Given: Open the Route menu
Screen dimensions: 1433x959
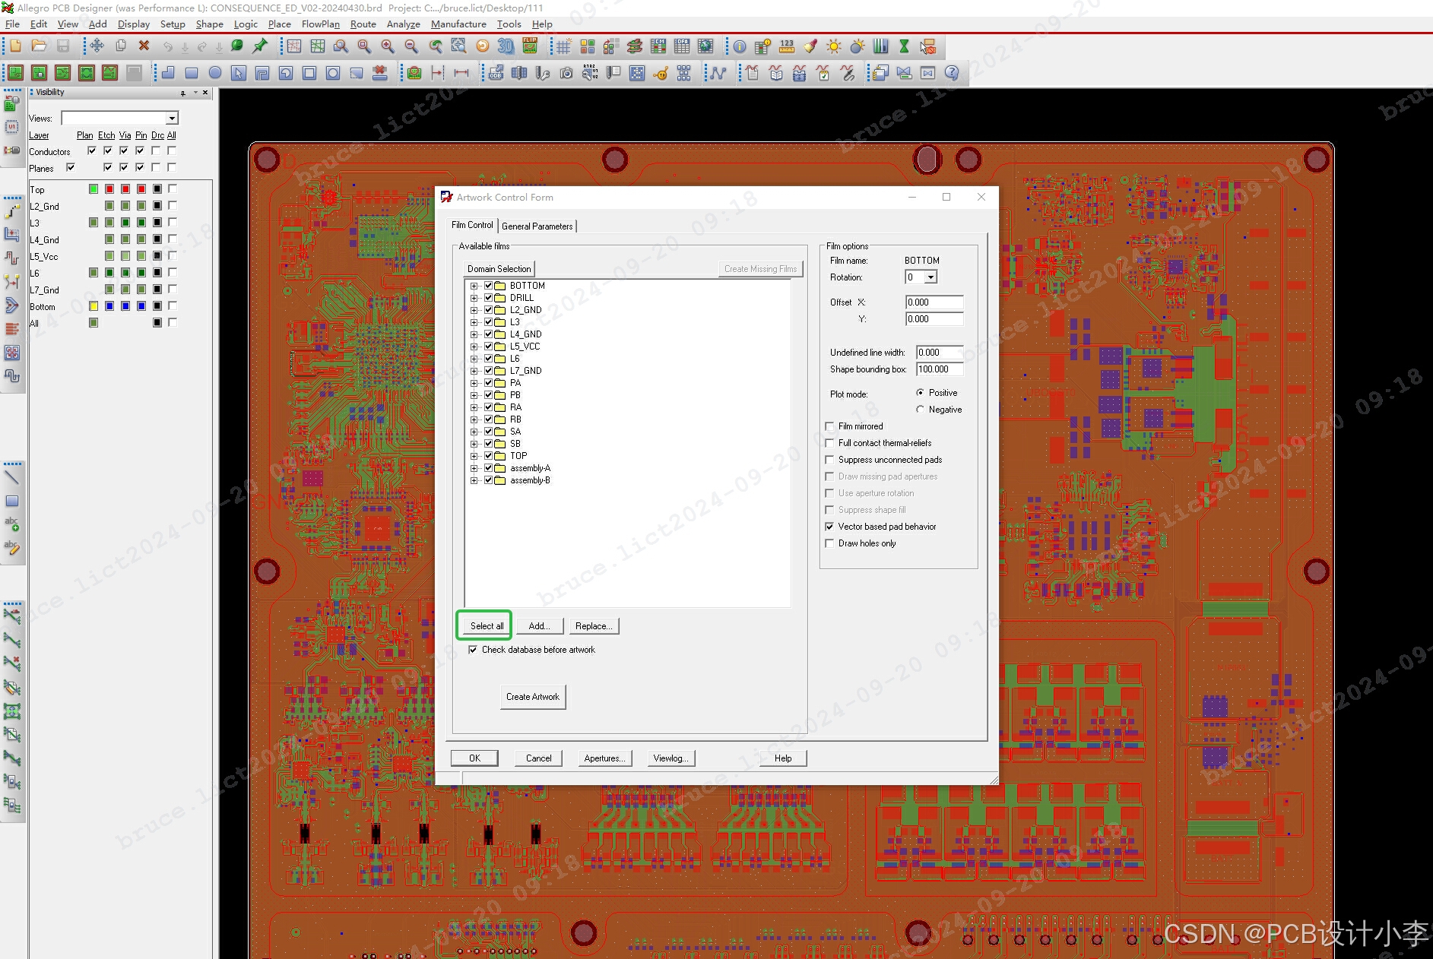Looking at the screenshot, I should click(x=363, y=24).
